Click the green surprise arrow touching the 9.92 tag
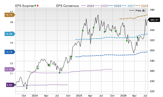 point(16,85)
